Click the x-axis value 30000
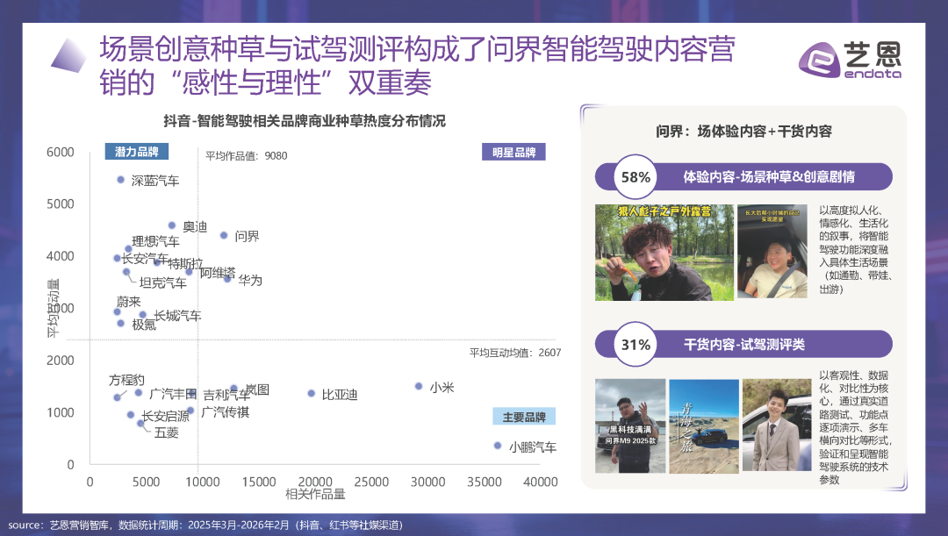Viewport: 948px width, 536px height. point(428,482)
